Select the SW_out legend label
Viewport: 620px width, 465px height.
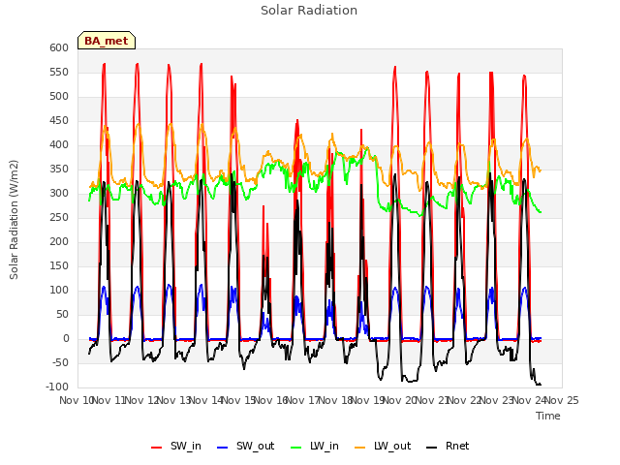pyautogui.click(x=256, y=446)
